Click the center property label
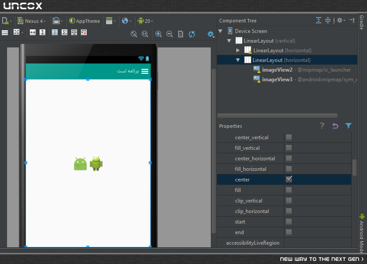 [x=242, y=180]
